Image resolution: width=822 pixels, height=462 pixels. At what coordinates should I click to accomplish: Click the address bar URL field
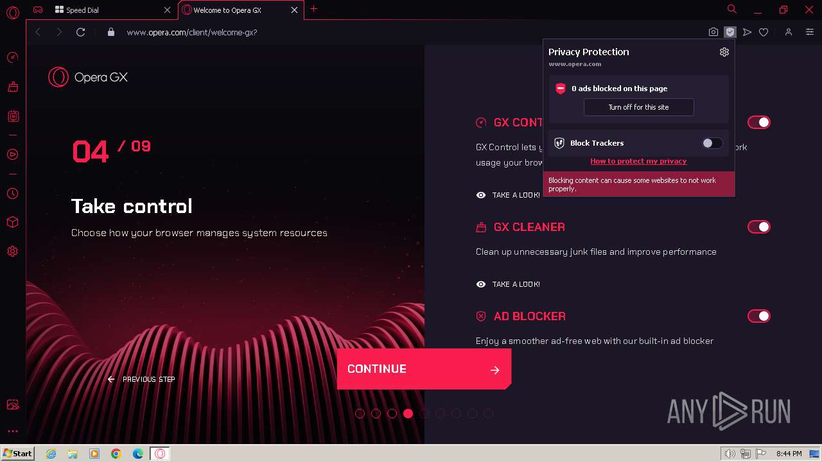tap(411, 32)
